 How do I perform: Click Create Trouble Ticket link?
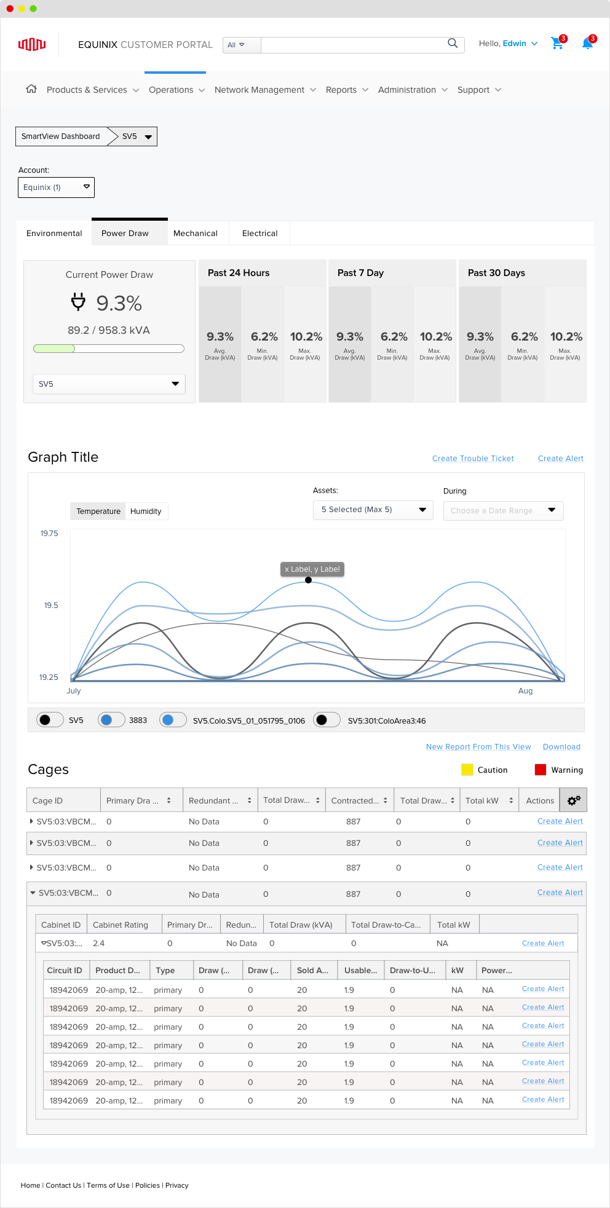coord(473,459)
